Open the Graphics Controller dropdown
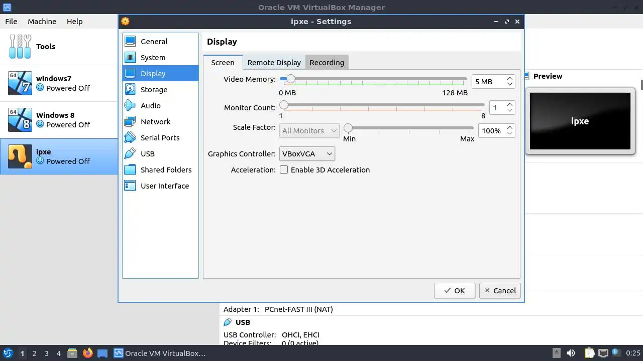Screen dimensions: 643x361 307,154
